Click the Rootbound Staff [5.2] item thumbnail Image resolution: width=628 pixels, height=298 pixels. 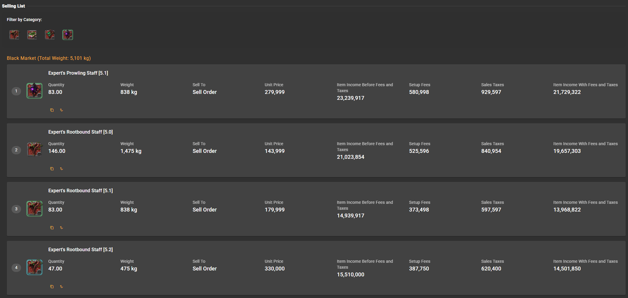pyautogui.click(x=34, y=267)
